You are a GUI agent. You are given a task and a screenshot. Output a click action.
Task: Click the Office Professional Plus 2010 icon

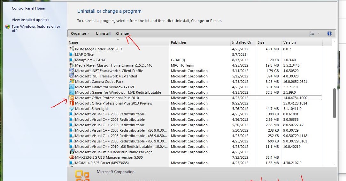[72, 98]
